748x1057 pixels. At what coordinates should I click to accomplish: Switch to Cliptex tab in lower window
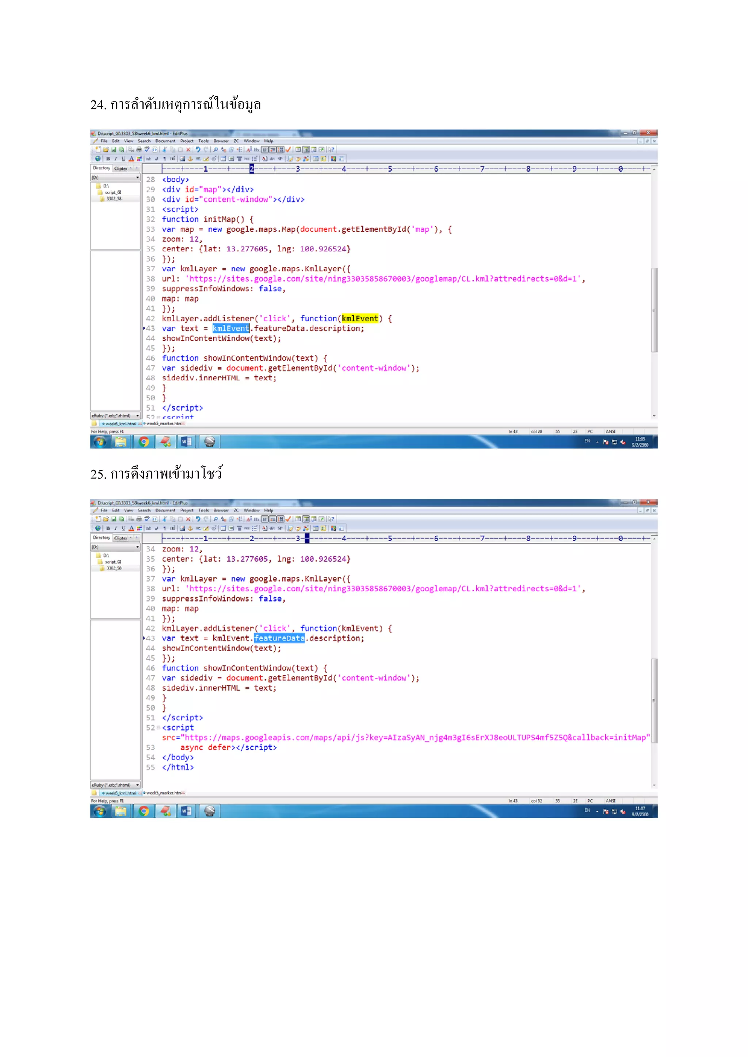tap(121, 538)
